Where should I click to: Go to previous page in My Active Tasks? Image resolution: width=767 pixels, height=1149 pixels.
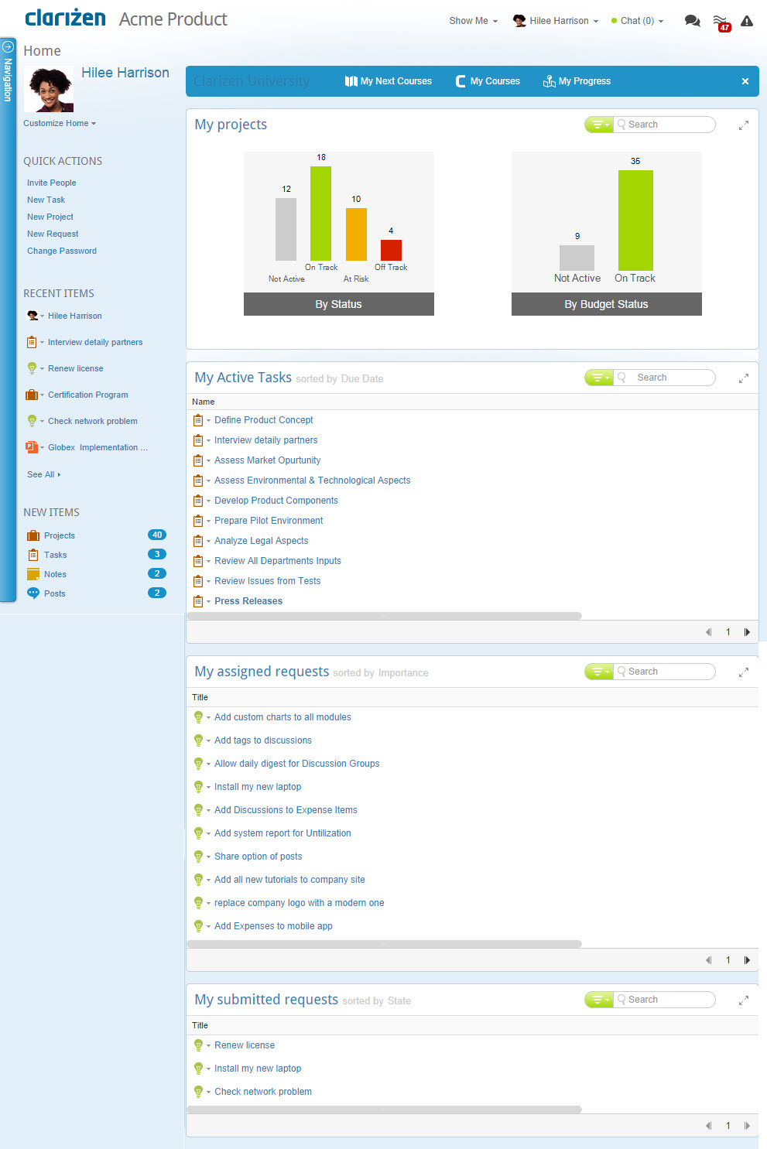click(708, 632)
